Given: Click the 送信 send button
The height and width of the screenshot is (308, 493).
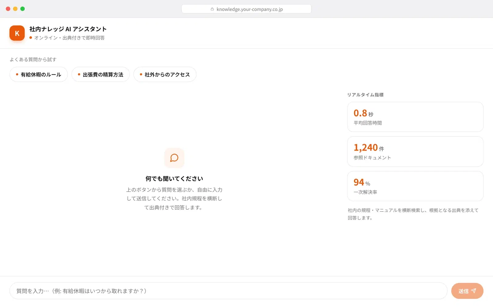Looking at the screenshot, I should (467, 291).
